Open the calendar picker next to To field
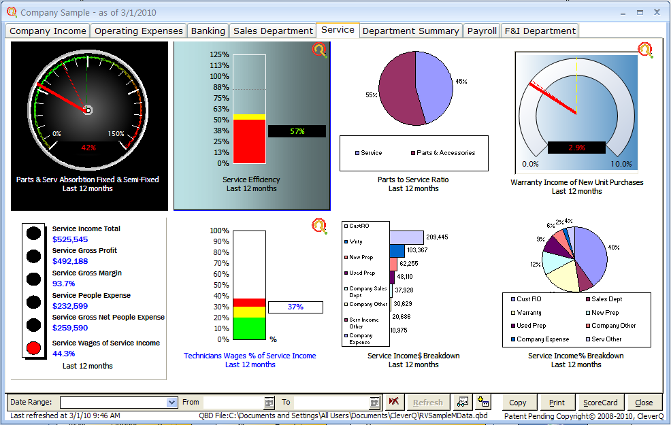This screenshot has width=671, height=425. [374, 402]
